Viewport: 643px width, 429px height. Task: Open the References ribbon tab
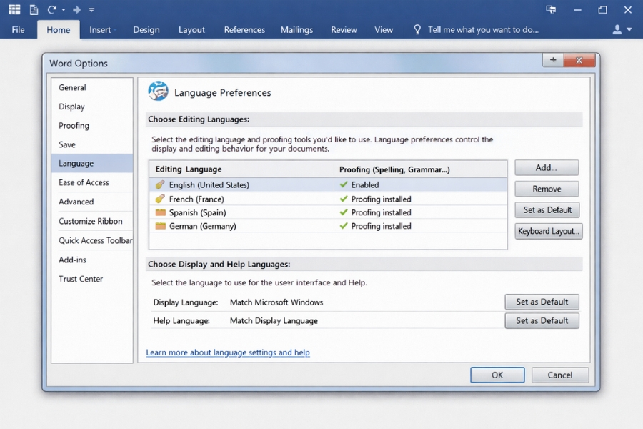(244, 30)
